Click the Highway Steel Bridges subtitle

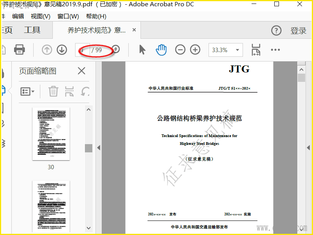point(199,144)
